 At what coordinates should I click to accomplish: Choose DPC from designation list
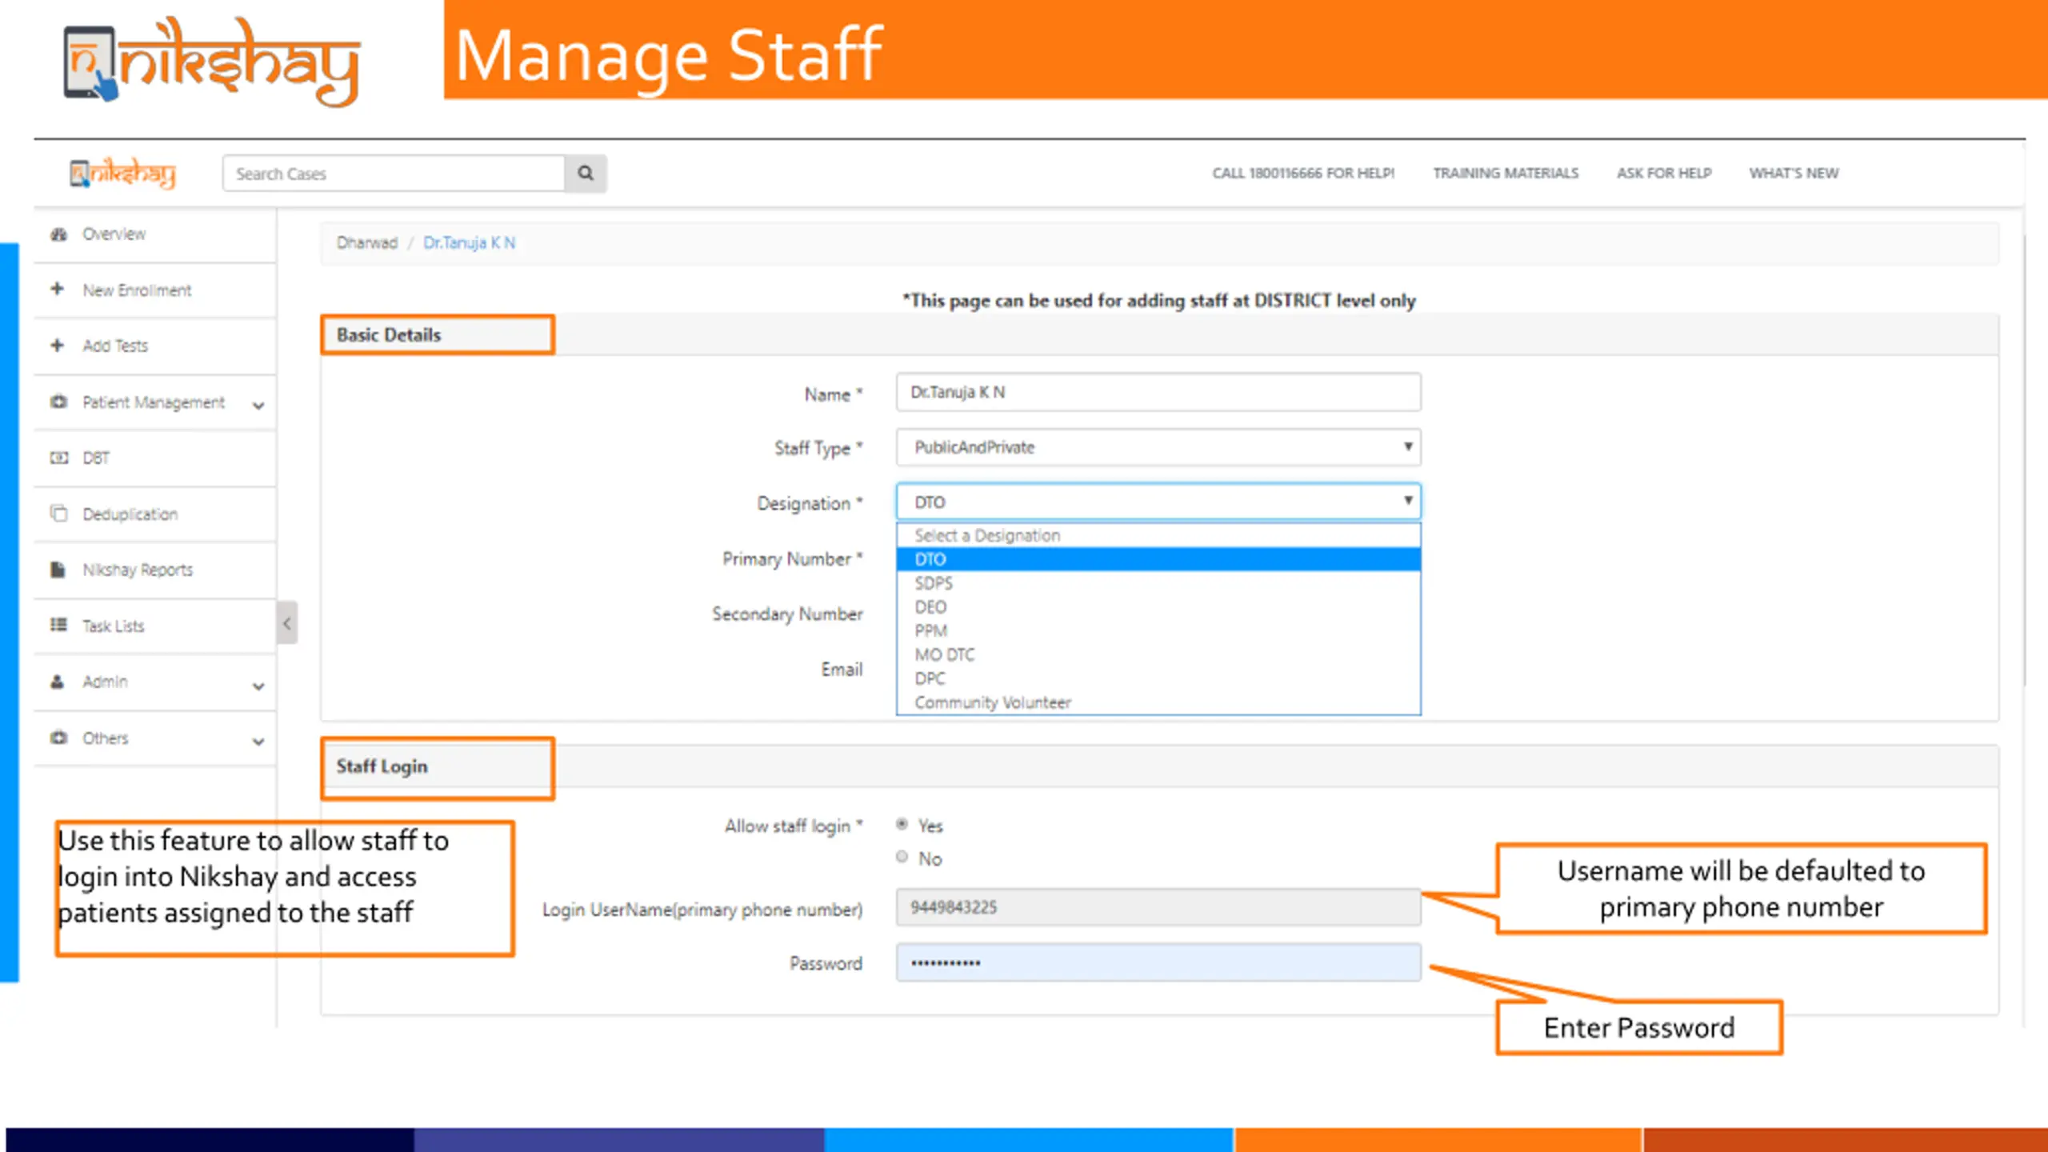[1158, 678]
